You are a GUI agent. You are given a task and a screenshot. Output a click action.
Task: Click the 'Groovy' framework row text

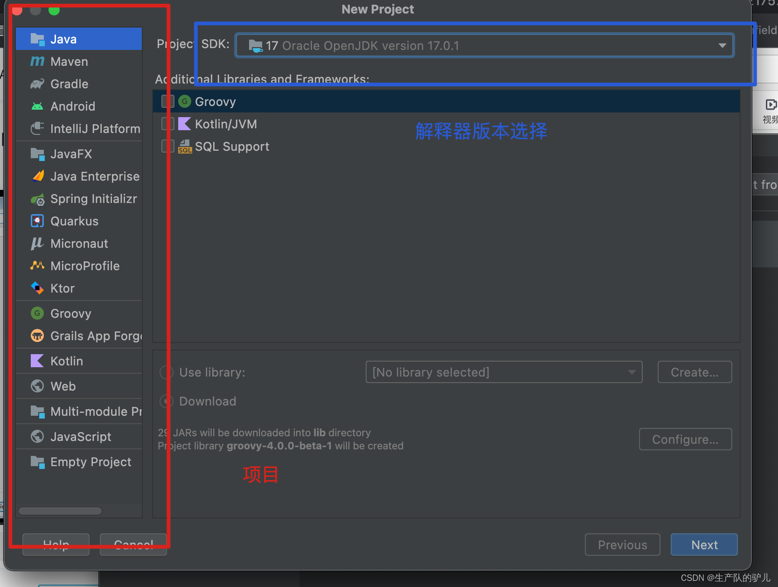[x=215, y=101]
